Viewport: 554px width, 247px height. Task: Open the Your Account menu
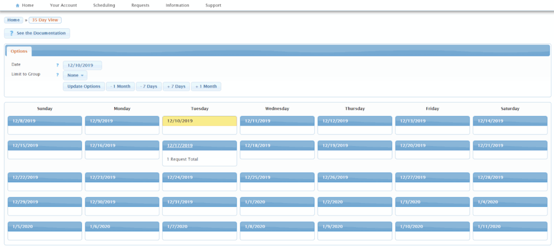tap(63, 5)
